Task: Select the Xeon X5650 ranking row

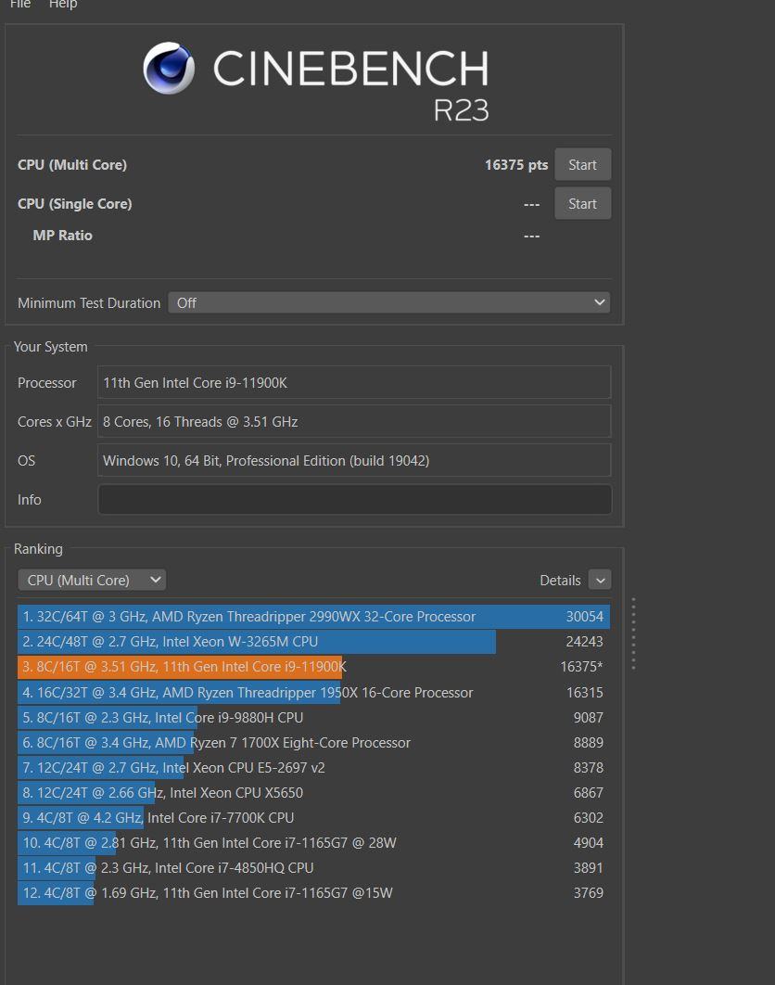Action: pyautogui.click(x=313, y=793)
